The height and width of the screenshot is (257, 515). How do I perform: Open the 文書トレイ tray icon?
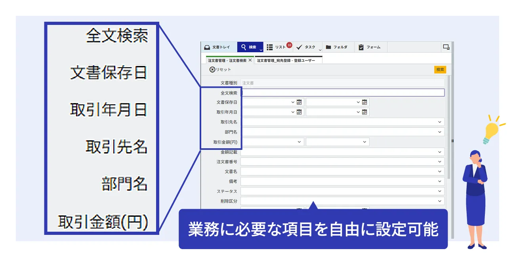click(x=207, y=47)
